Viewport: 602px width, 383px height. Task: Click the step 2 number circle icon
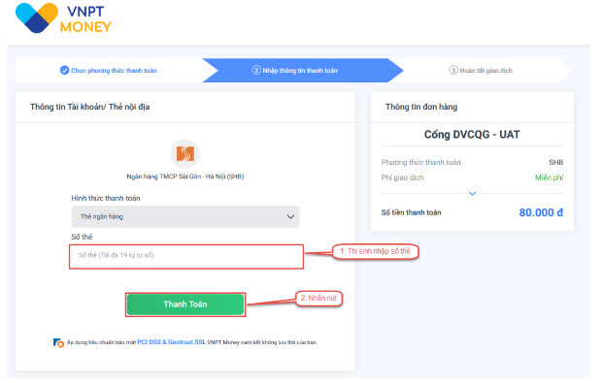(256, 70)
